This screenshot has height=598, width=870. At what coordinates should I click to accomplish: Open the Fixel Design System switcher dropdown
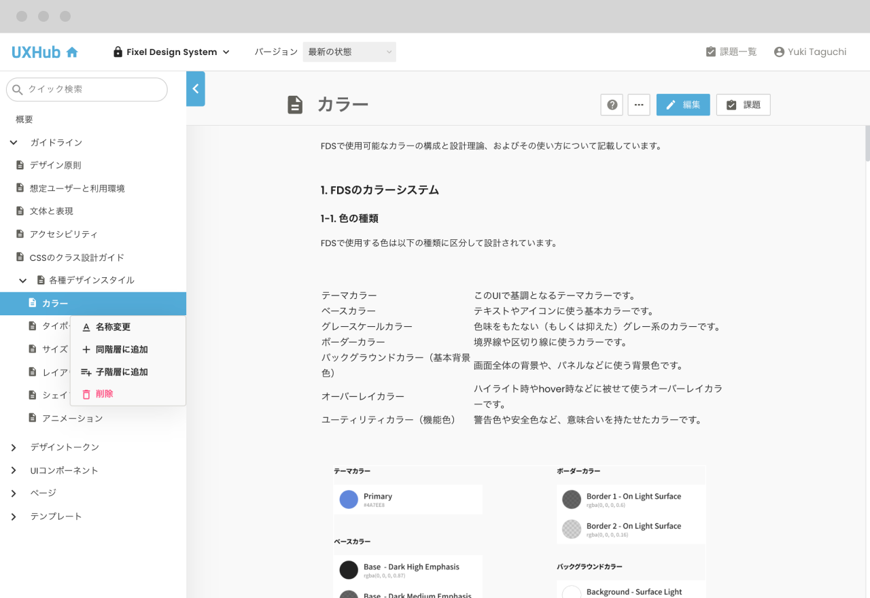[x=227, y=52]
